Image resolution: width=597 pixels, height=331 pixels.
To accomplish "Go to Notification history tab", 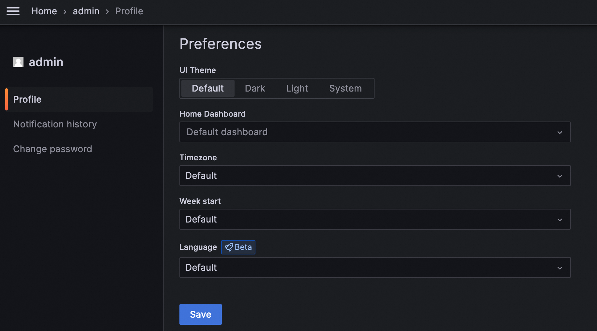I will pos(55,124).
